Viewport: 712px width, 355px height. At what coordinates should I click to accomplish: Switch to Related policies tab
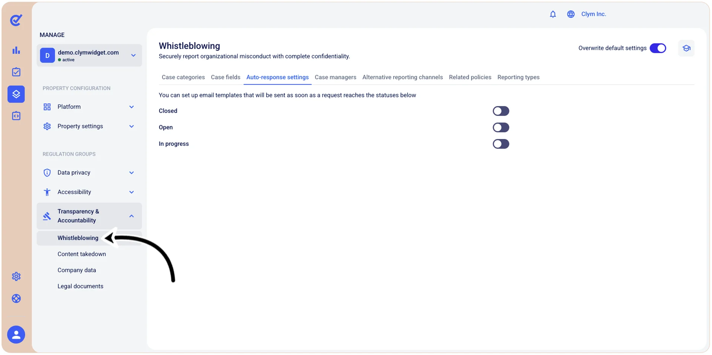click(470, 77)
